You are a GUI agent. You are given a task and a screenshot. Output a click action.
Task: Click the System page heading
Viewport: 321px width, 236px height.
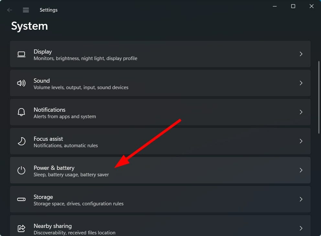[29, 26]
